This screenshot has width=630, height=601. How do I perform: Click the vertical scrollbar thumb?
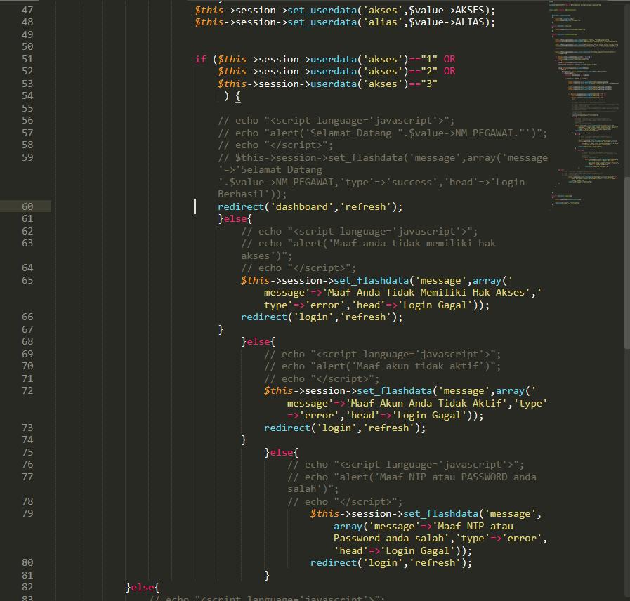626,263
